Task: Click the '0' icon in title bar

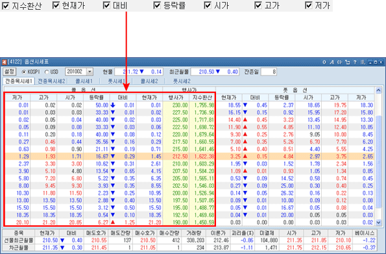Action: (324, 62)
